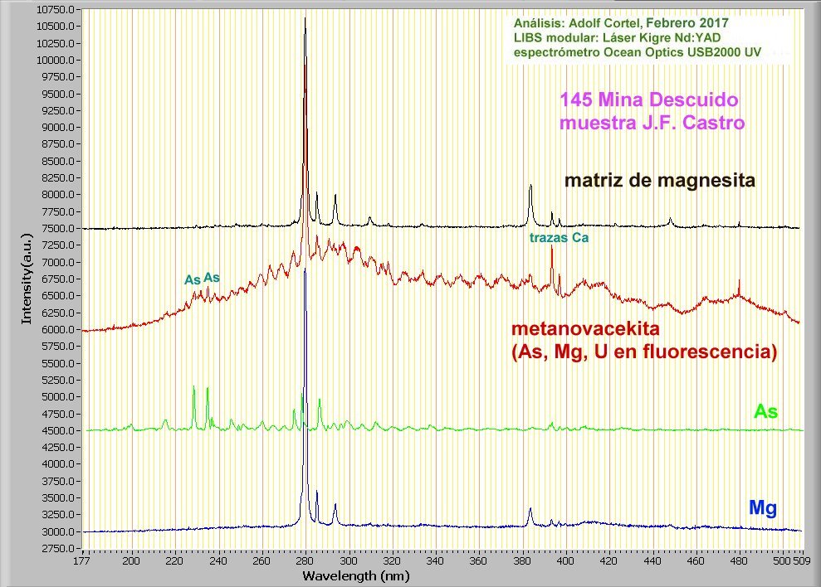Click the "6000.0" intensity tick label
Viewport: 821px width, 587px height.
57,330
